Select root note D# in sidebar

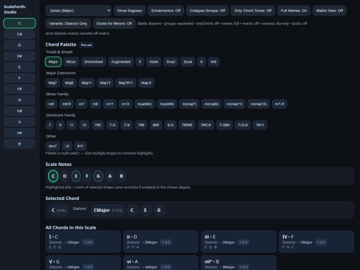click(19, 56)
